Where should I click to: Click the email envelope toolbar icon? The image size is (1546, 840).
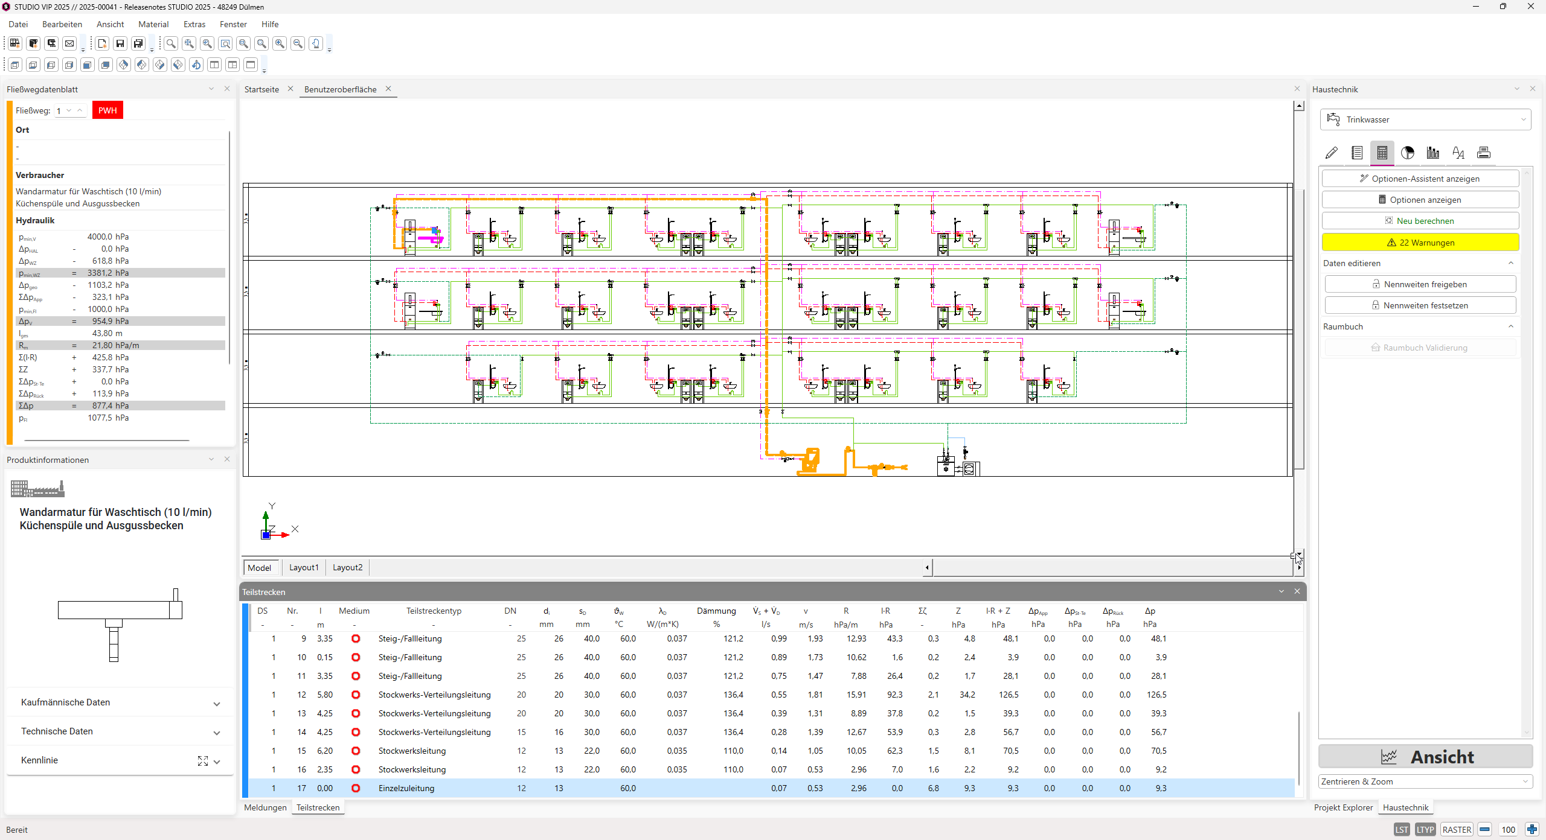click(69, 43)
